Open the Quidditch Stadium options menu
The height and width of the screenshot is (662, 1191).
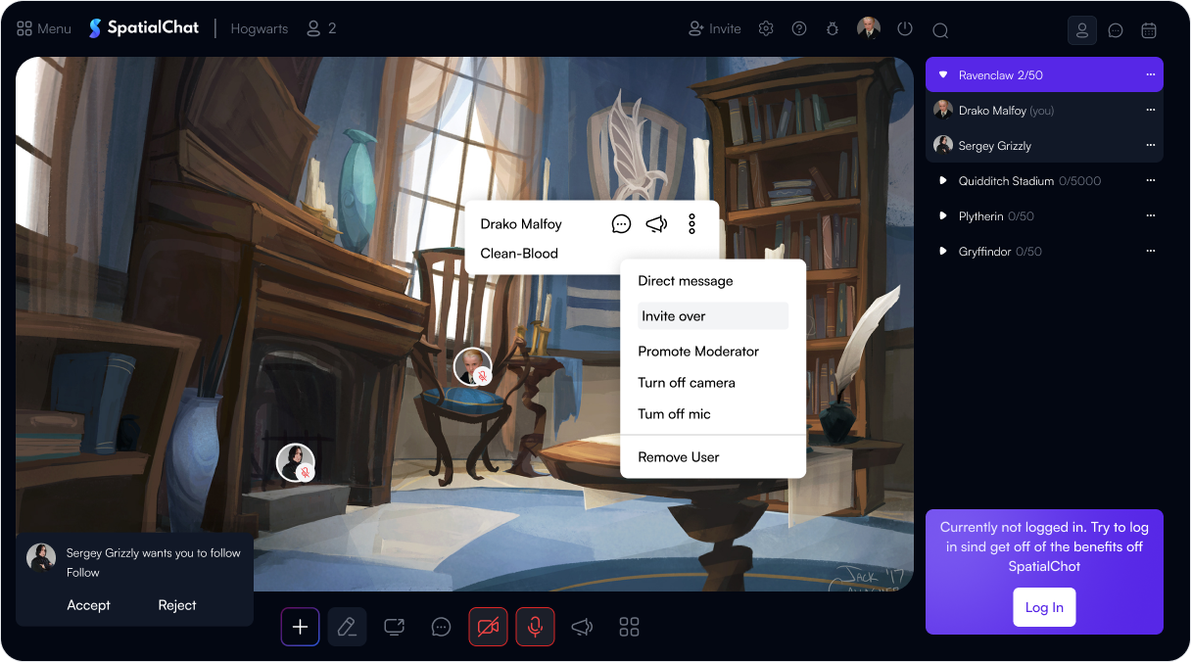click(x=1151, y=181)
